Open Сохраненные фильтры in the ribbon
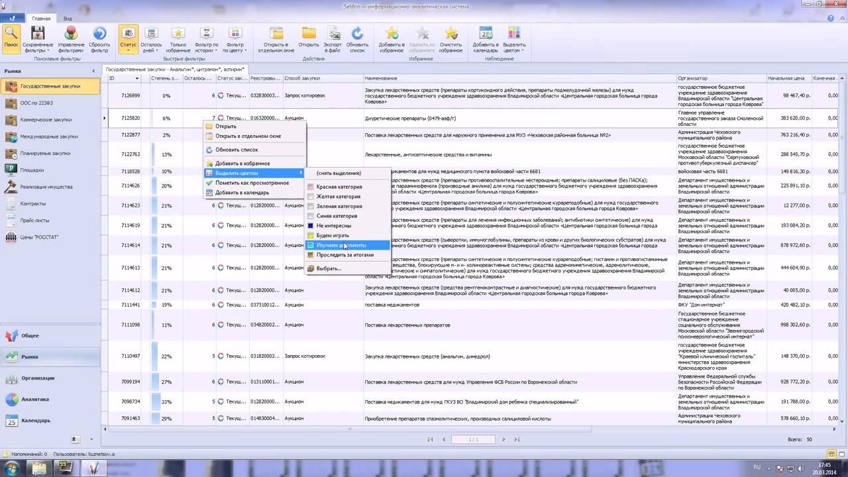 tap(38, 39)
